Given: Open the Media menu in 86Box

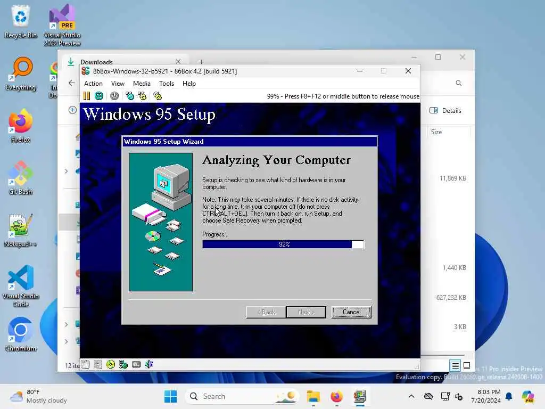Looking at the screenshot, I should pyautogui.click(x=142, y=84).
